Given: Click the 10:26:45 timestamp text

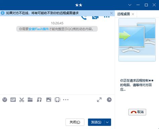Looking at the screenshot, I should pyautogui.click(x=57, y=23).
